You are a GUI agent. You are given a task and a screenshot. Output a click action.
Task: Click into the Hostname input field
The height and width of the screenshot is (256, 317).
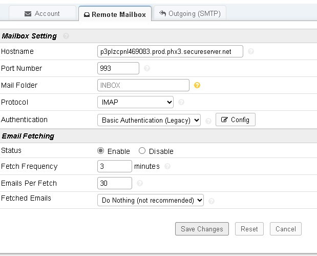point(170,52)
